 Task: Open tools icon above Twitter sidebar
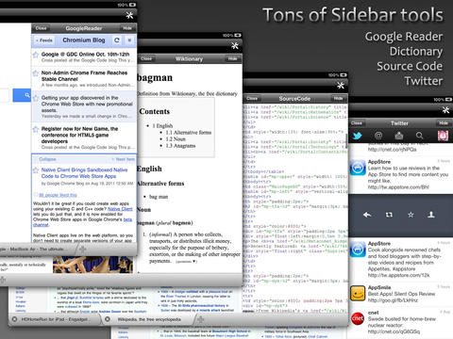click(445, 110)
